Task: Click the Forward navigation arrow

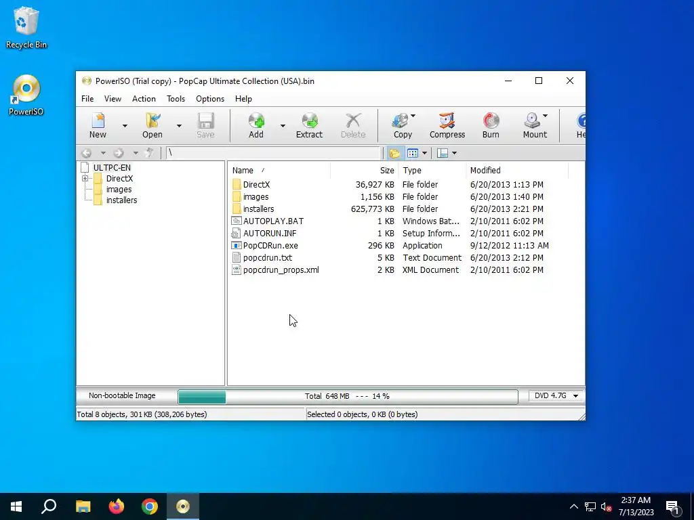Action: click(x=118, y=153)
